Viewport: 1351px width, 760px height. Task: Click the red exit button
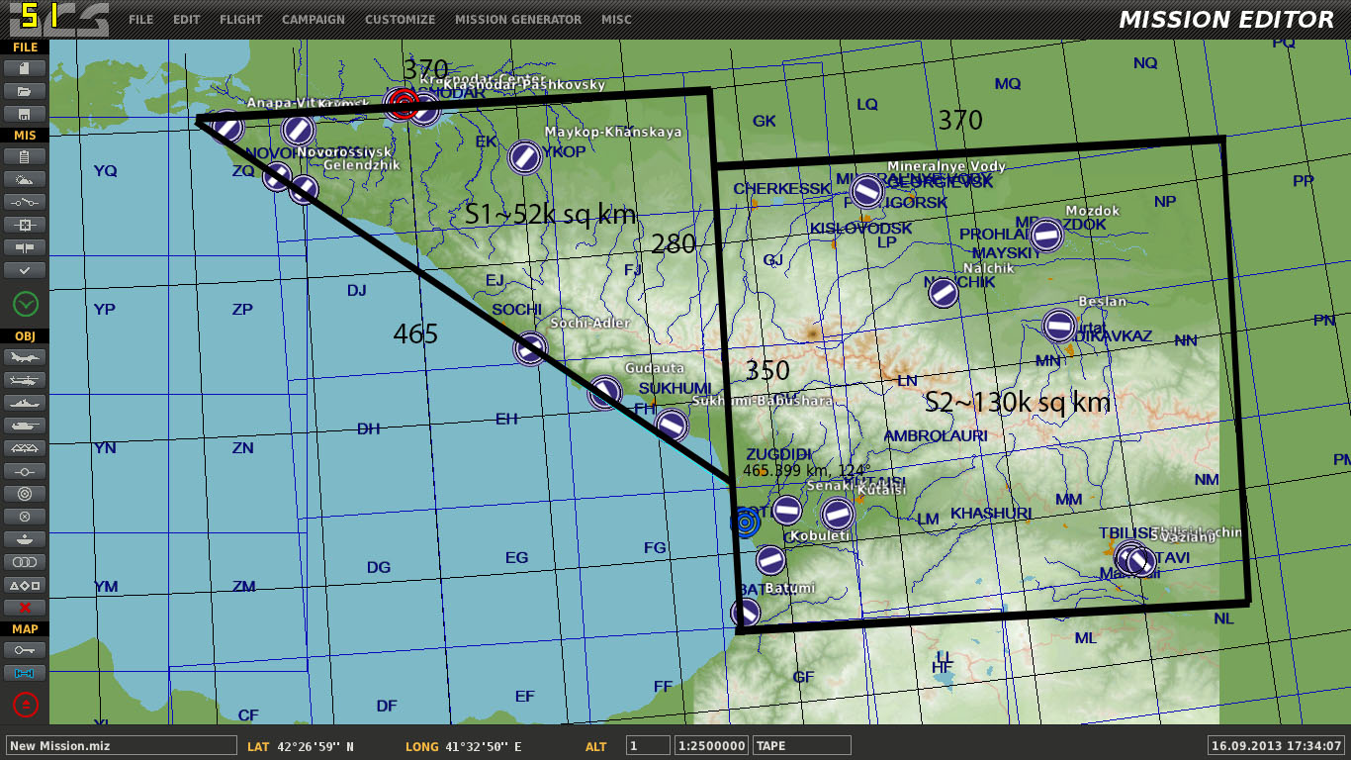coord(26,705)
